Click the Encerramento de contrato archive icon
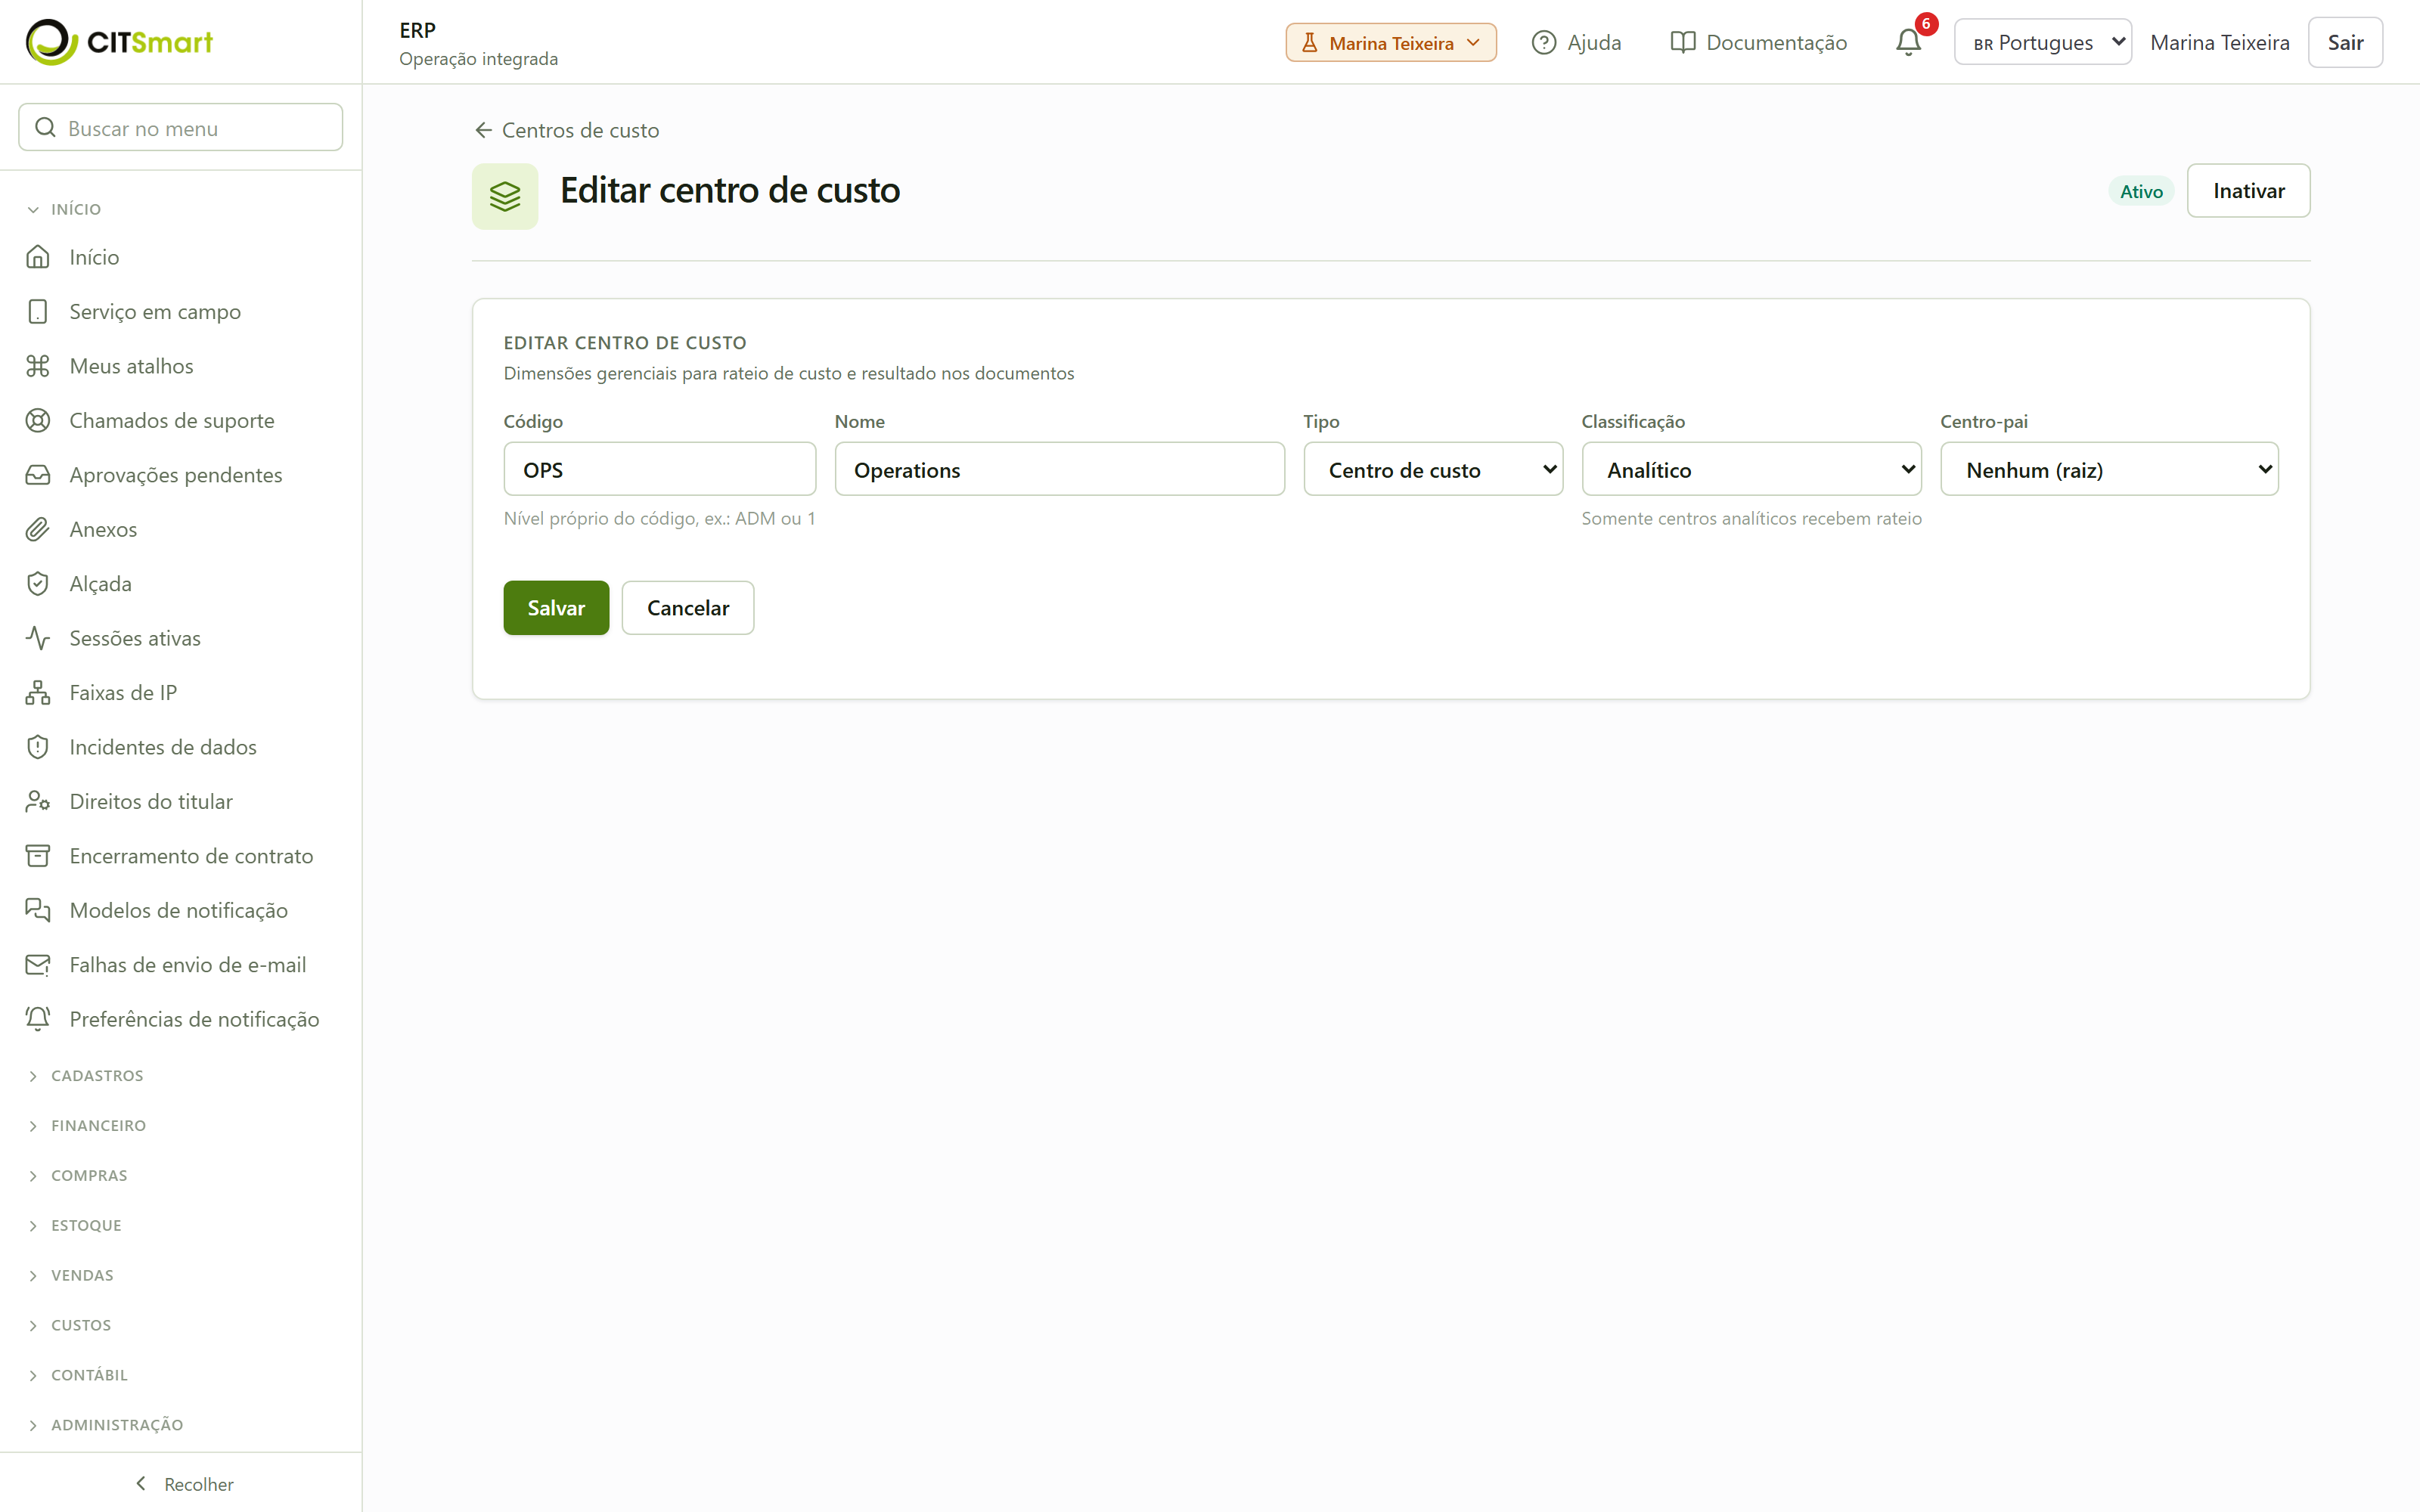The image size is (2420, 1512). [x=38, y=856]
